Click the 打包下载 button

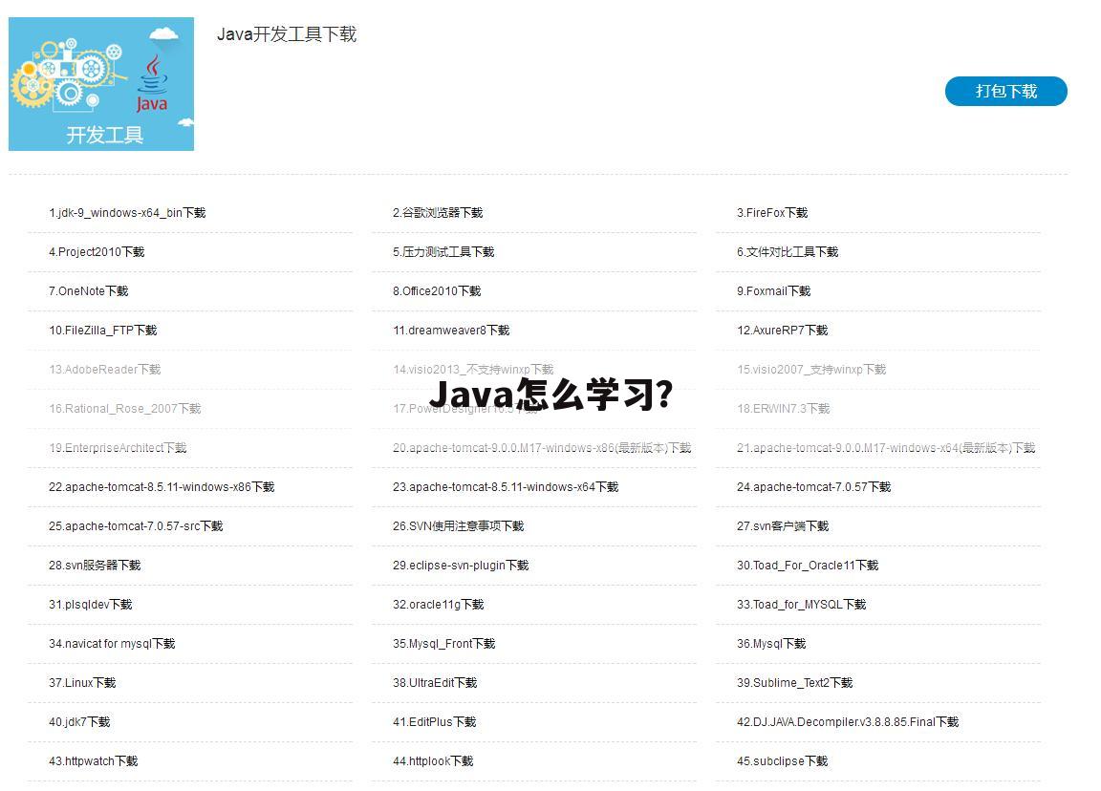point(1005,92)
